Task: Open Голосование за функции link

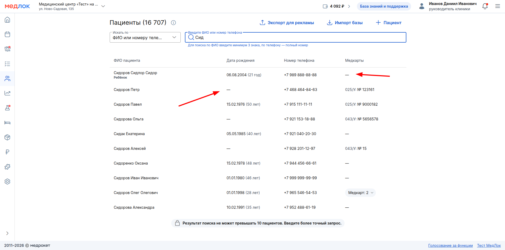Action: 450,246
